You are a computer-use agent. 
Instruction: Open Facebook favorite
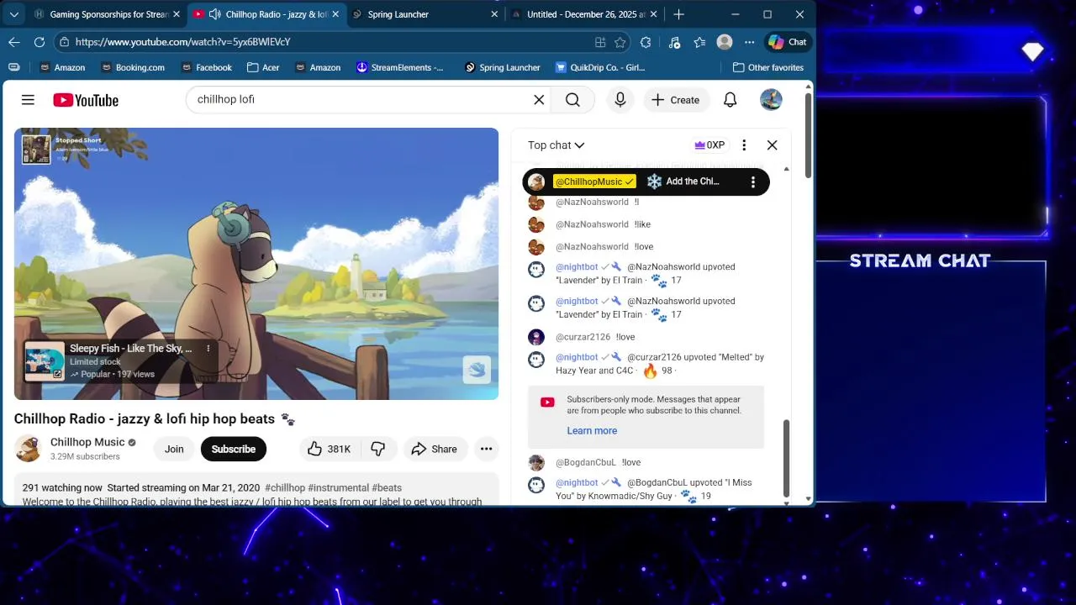pos(205,67)
